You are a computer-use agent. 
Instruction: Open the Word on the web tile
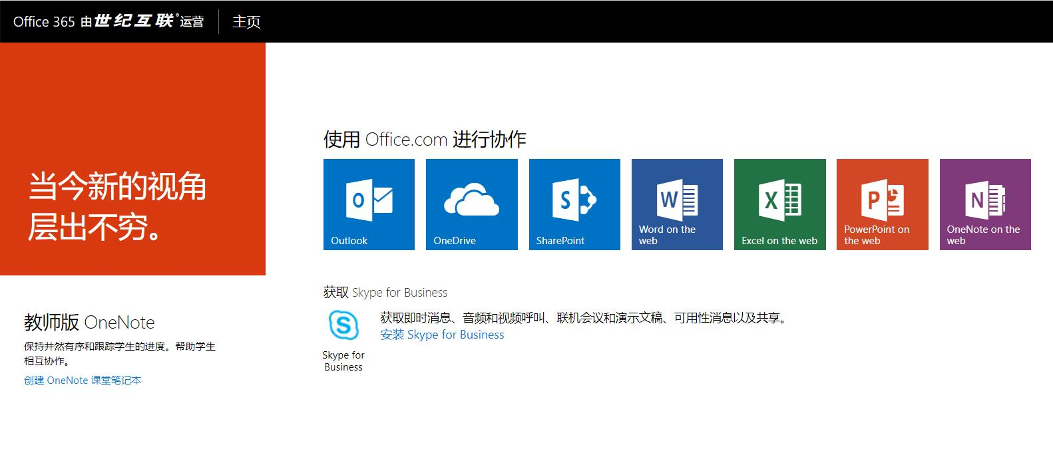pos(677,204)
